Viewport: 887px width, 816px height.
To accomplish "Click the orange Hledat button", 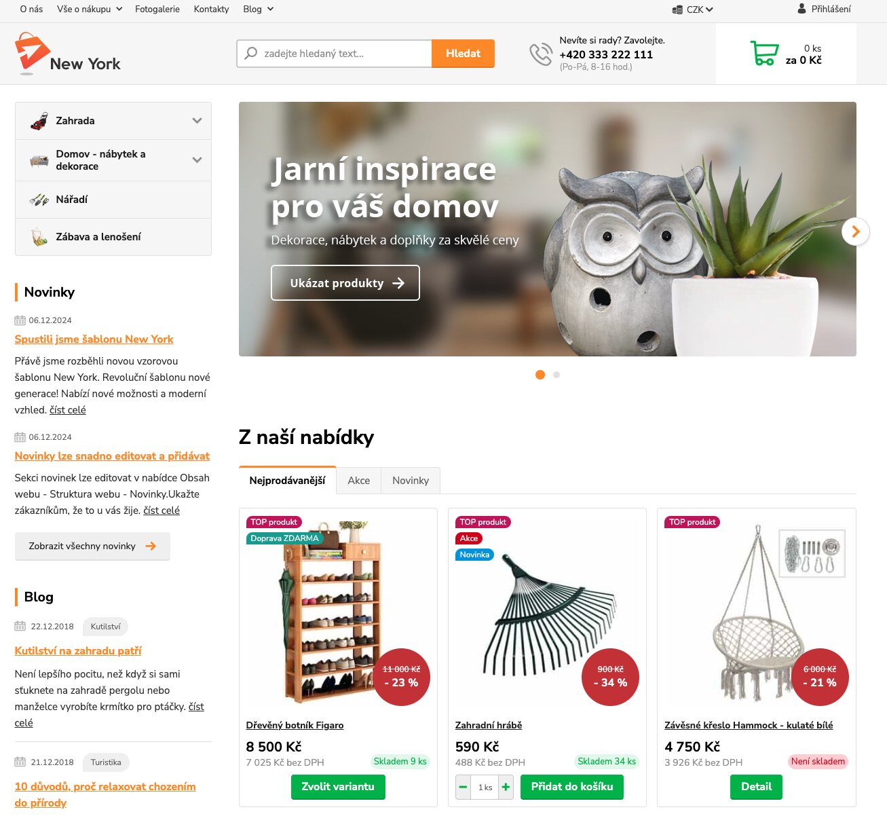I will (x=463, y=54).
